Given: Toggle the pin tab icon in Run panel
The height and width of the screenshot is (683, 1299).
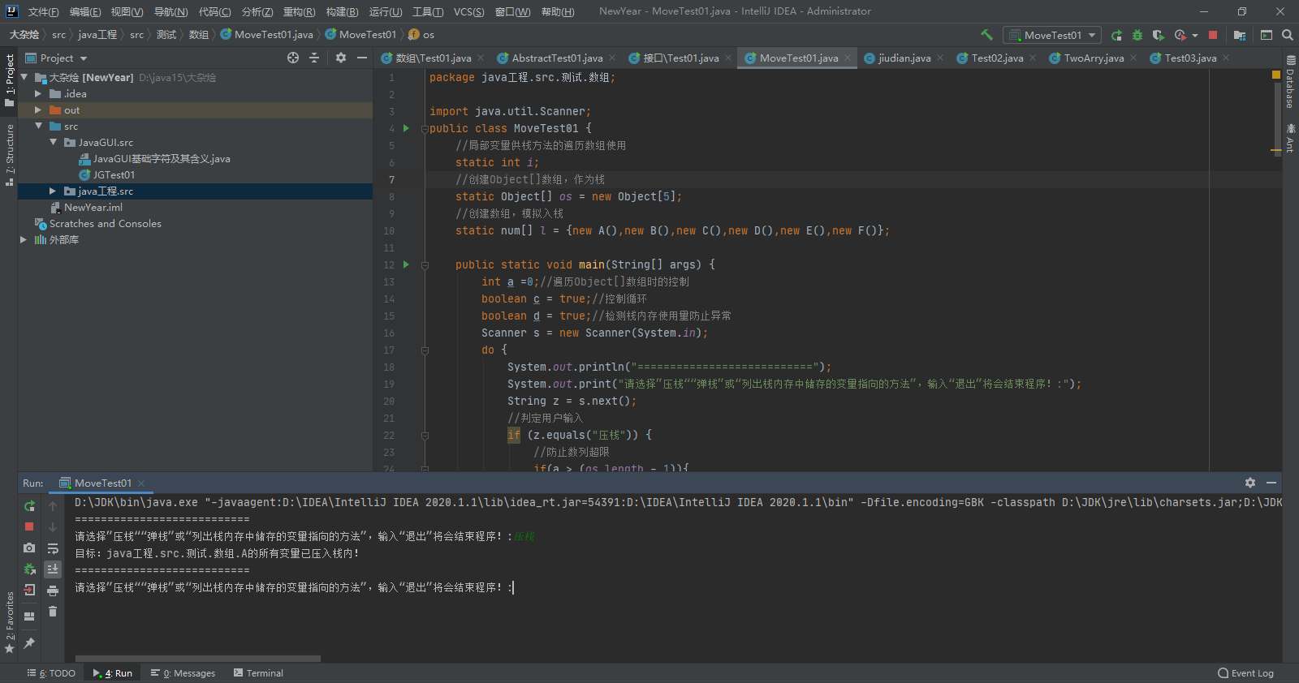Looking at the screenshot, I should 29,643.
